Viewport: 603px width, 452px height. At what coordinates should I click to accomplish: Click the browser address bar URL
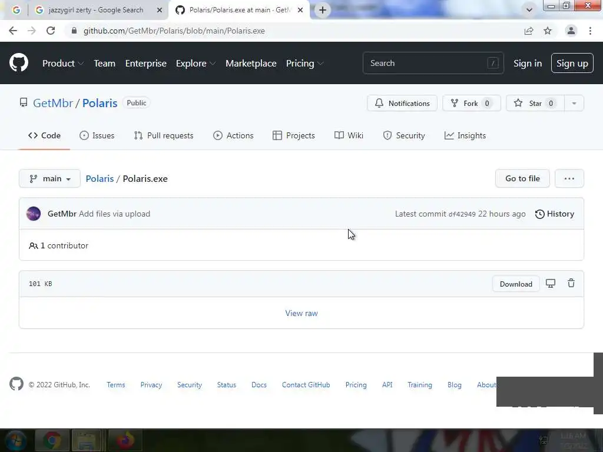pyautogui.click(x=174, y=31)
